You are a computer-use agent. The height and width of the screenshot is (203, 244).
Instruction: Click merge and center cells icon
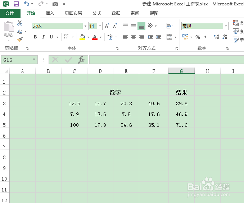[169, 37]
